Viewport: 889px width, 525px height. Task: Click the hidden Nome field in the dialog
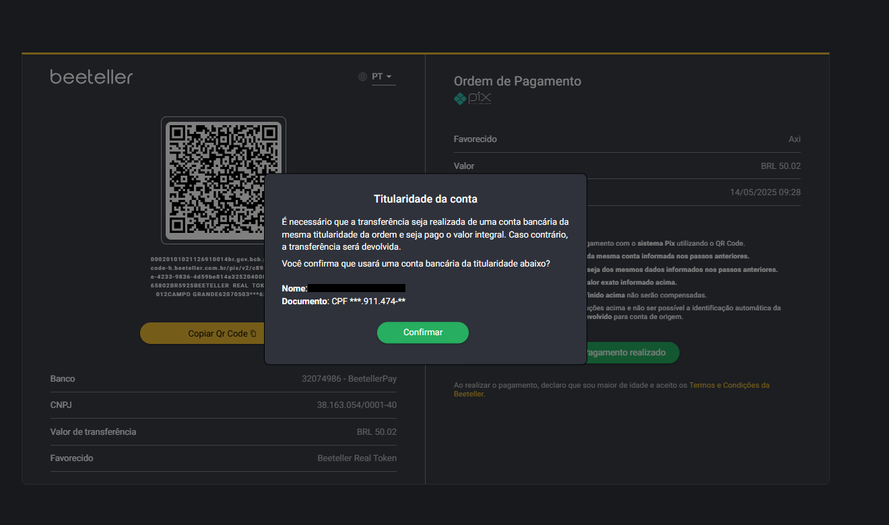[357, 287]
